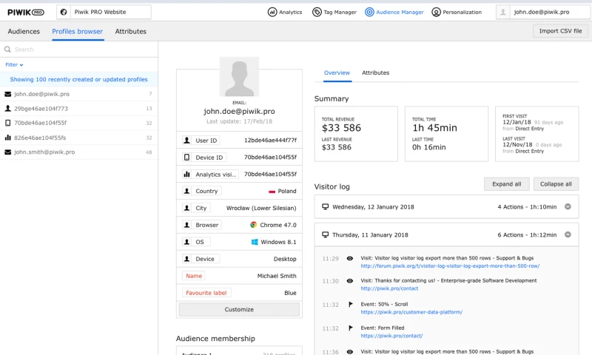Open the Filter dropdown
Image resolution: width=592 pixels, height=355 pixels.
click(15, 65)
